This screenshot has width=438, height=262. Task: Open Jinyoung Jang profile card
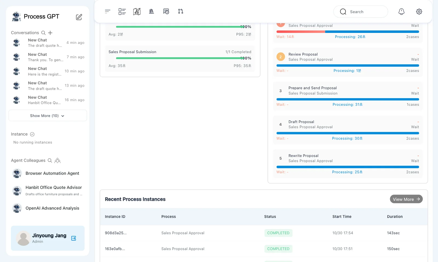48,238
